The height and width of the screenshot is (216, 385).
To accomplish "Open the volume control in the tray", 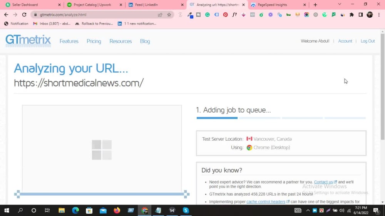I will (342, 210).
